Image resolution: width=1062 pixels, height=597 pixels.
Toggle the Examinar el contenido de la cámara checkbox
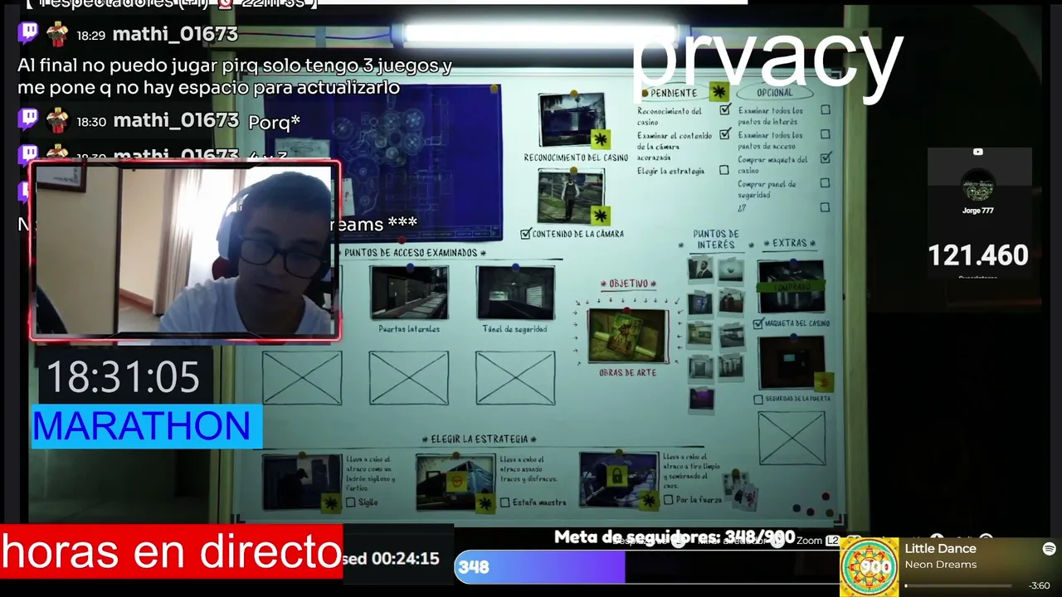coord(725,134)
